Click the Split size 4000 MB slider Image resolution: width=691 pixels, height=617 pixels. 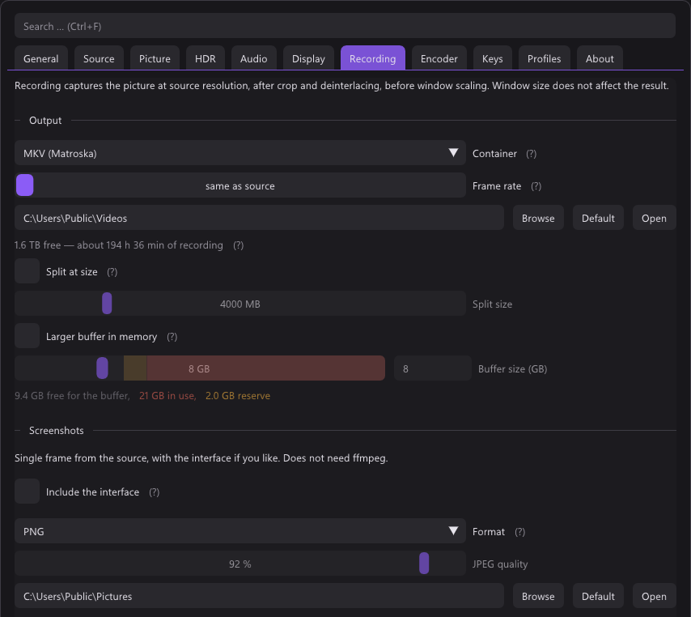click(x=240, y=304)
